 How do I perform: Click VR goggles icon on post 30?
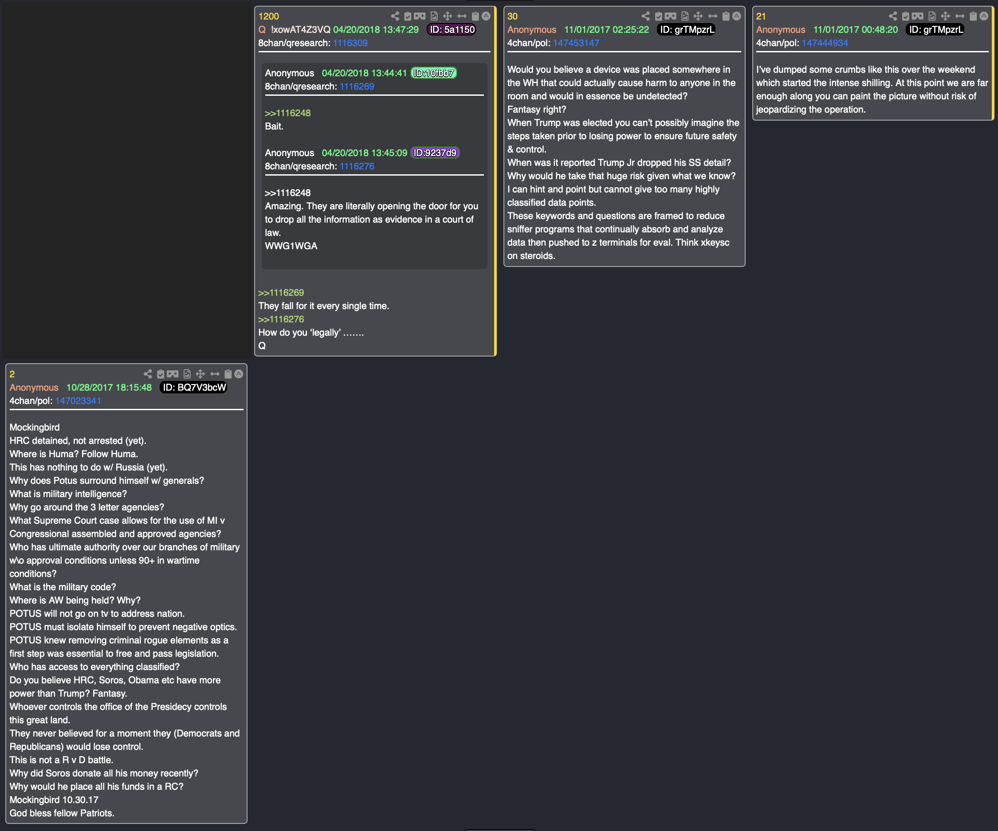(671, 16)
